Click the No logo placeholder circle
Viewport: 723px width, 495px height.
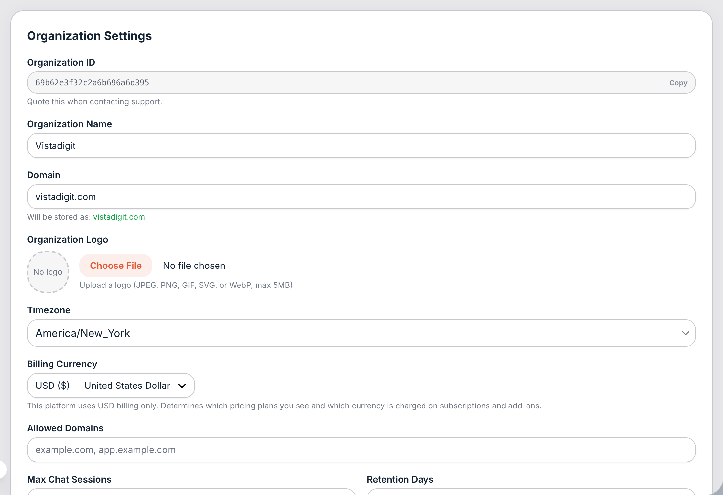[48, 272]
